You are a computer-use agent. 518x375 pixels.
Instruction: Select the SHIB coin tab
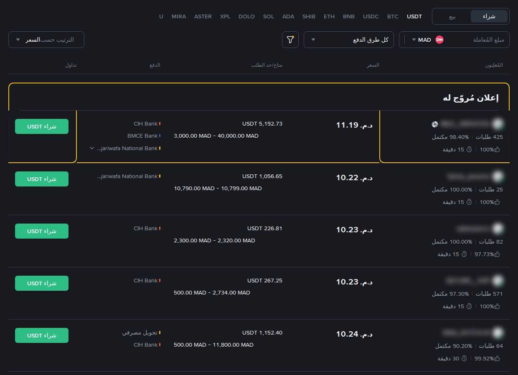[309, 17]
